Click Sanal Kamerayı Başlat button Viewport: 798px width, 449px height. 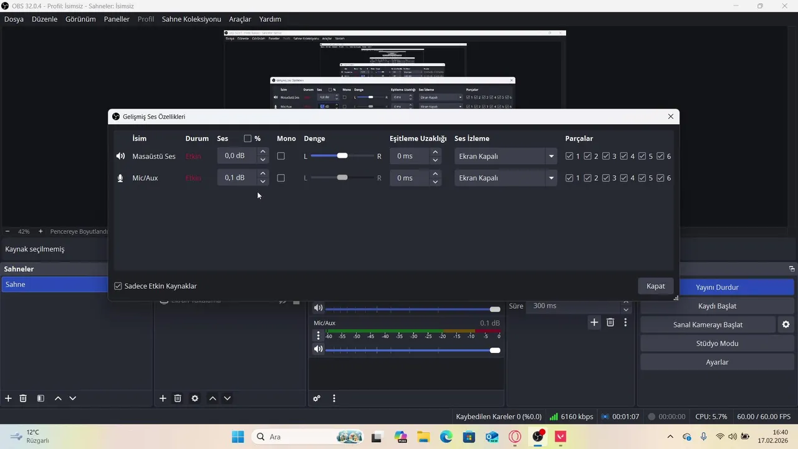[708, 325]
